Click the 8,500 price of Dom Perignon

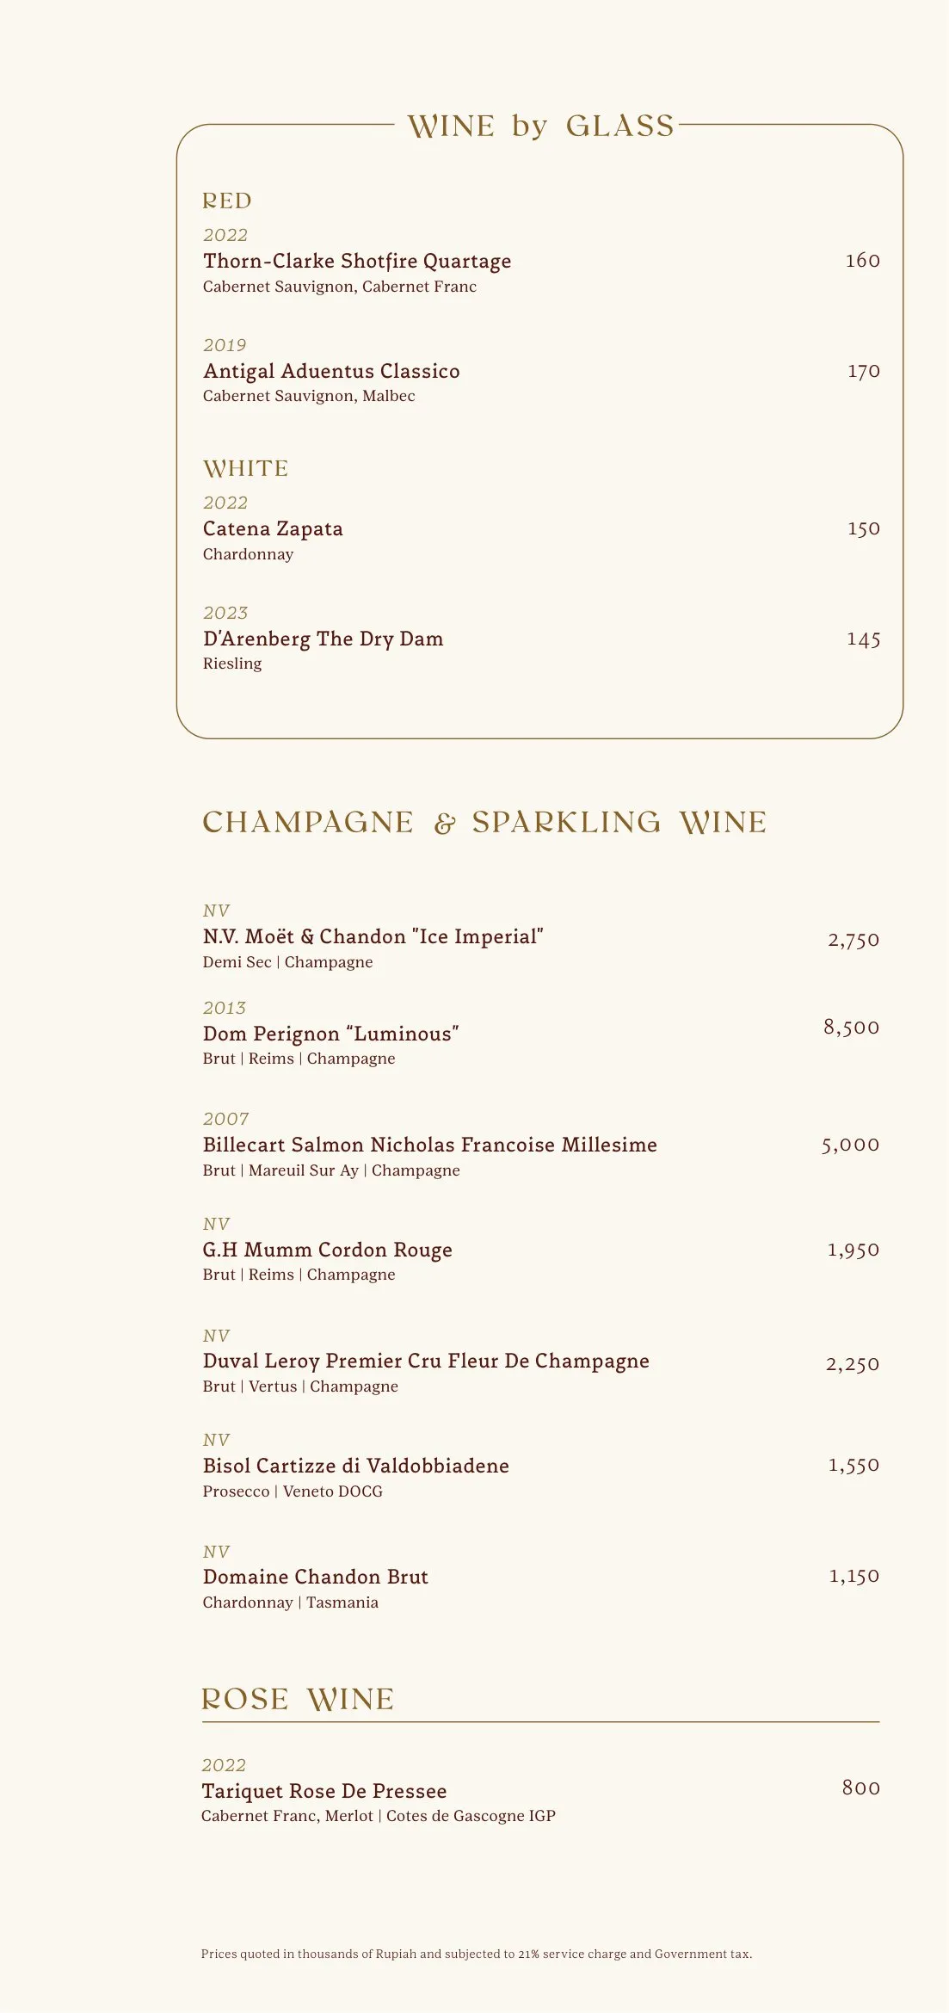coord(851,1027)
